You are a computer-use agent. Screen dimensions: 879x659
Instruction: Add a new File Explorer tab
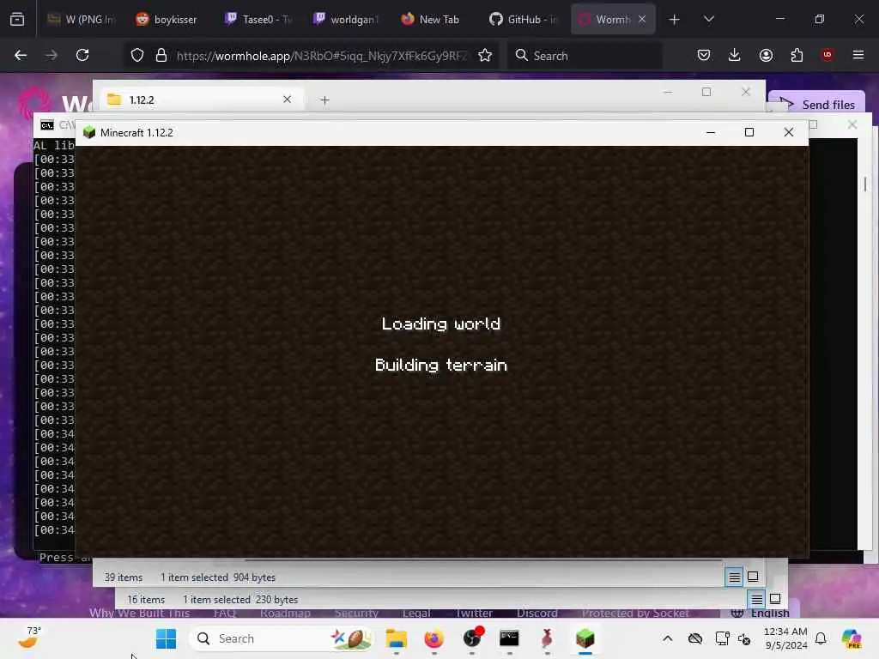point(324,100)
